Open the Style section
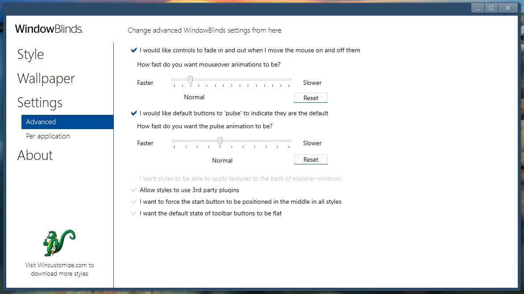The height and width of the screenshot is (294, 524). (30, 55)
